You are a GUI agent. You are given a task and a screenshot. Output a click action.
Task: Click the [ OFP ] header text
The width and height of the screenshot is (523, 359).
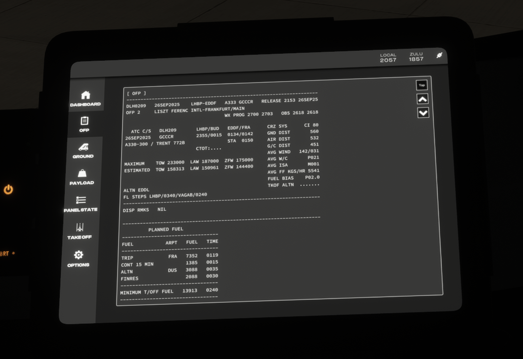[x=136, y=93]
